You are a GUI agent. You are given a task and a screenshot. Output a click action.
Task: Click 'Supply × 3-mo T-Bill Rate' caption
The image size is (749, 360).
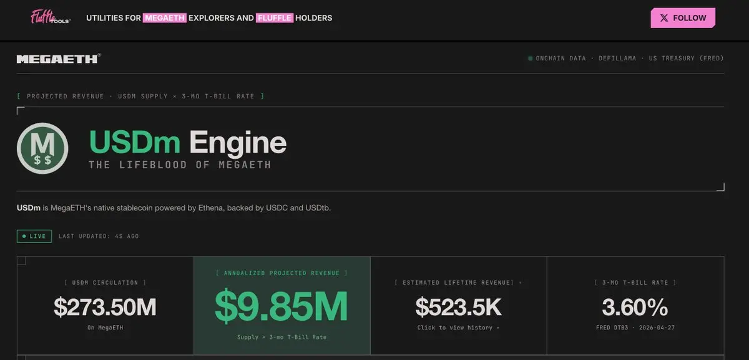pyautogui.click(x=281, y=337)
